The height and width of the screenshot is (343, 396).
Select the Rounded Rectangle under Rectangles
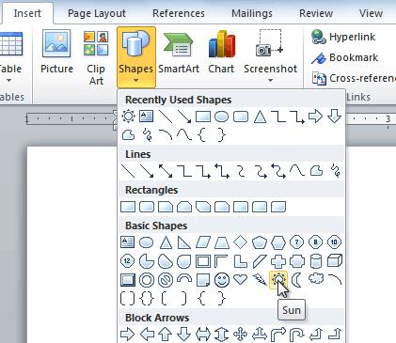point(147,207)
